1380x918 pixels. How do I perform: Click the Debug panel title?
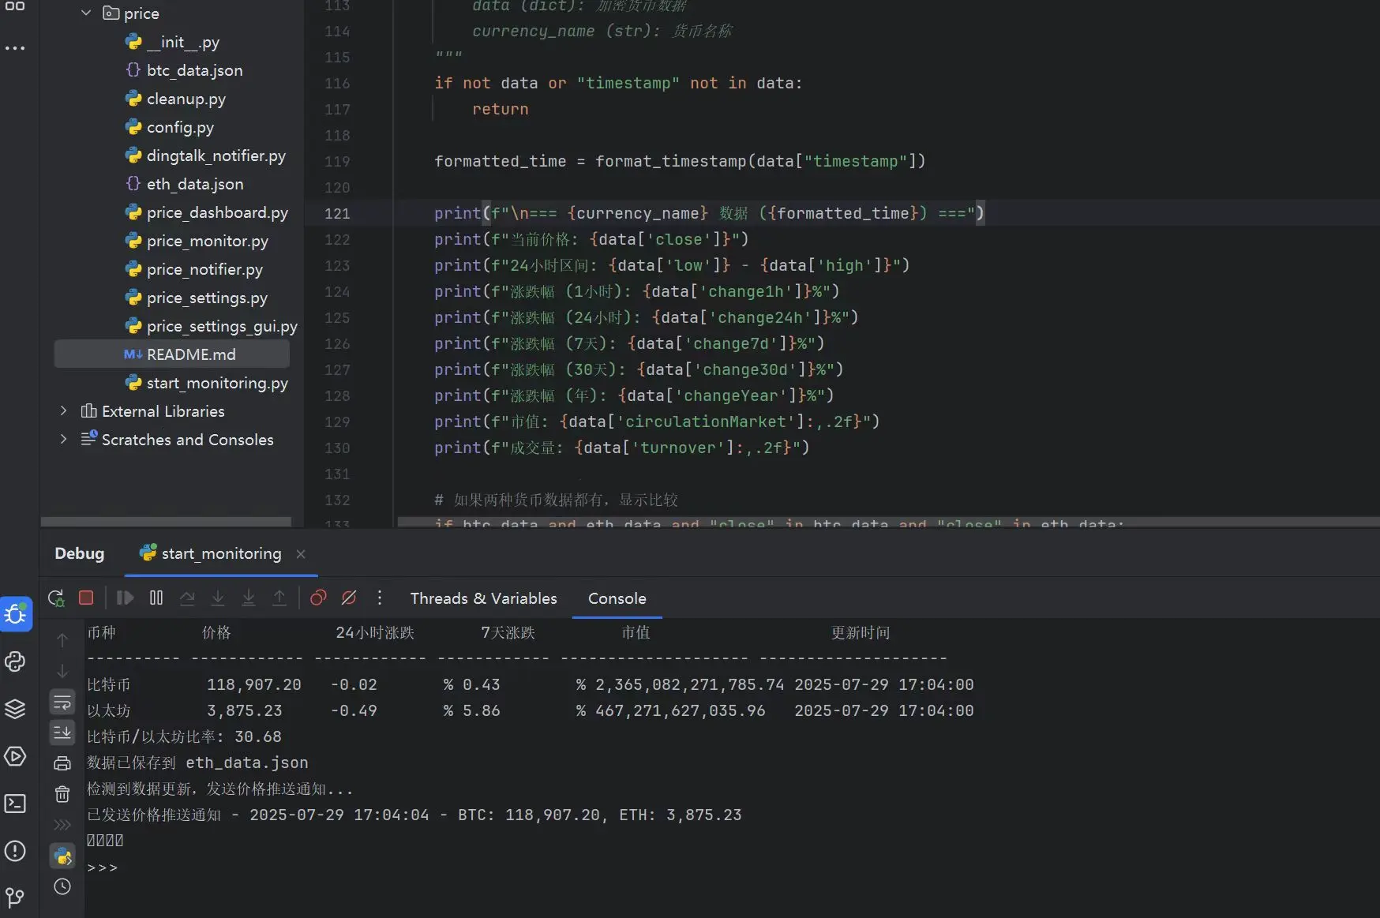coord(80,553)
